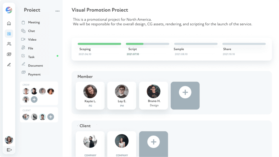Click the large add Member tile
Image resolution: width=279 pixels, height=157 pixels.
click(185, 95)
